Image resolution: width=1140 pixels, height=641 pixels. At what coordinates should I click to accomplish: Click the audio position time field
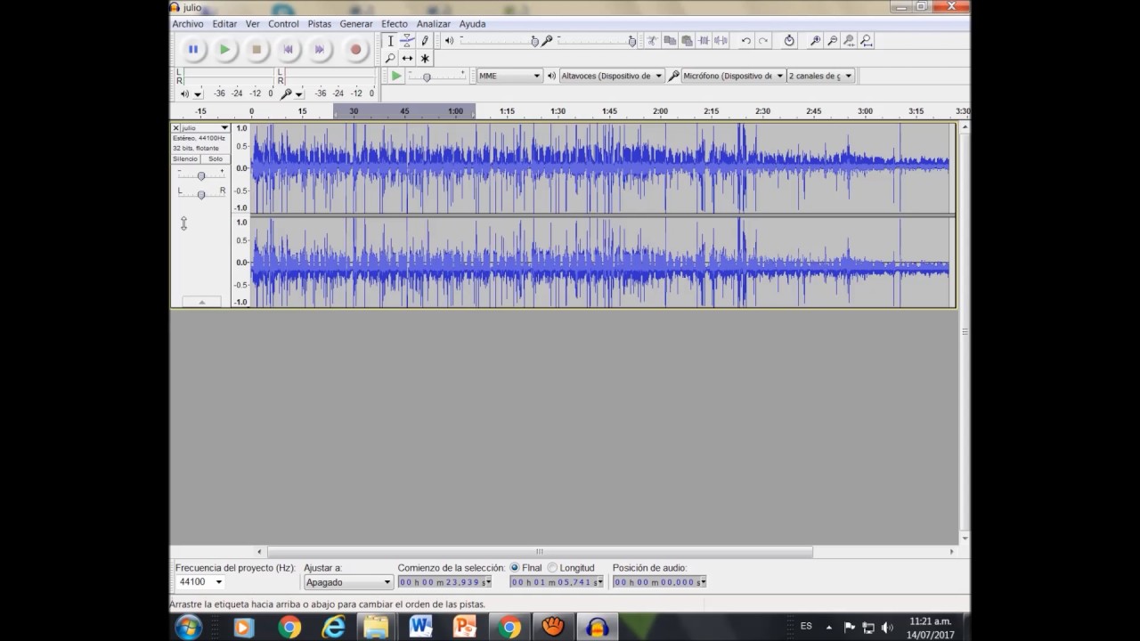pos(659,582)
